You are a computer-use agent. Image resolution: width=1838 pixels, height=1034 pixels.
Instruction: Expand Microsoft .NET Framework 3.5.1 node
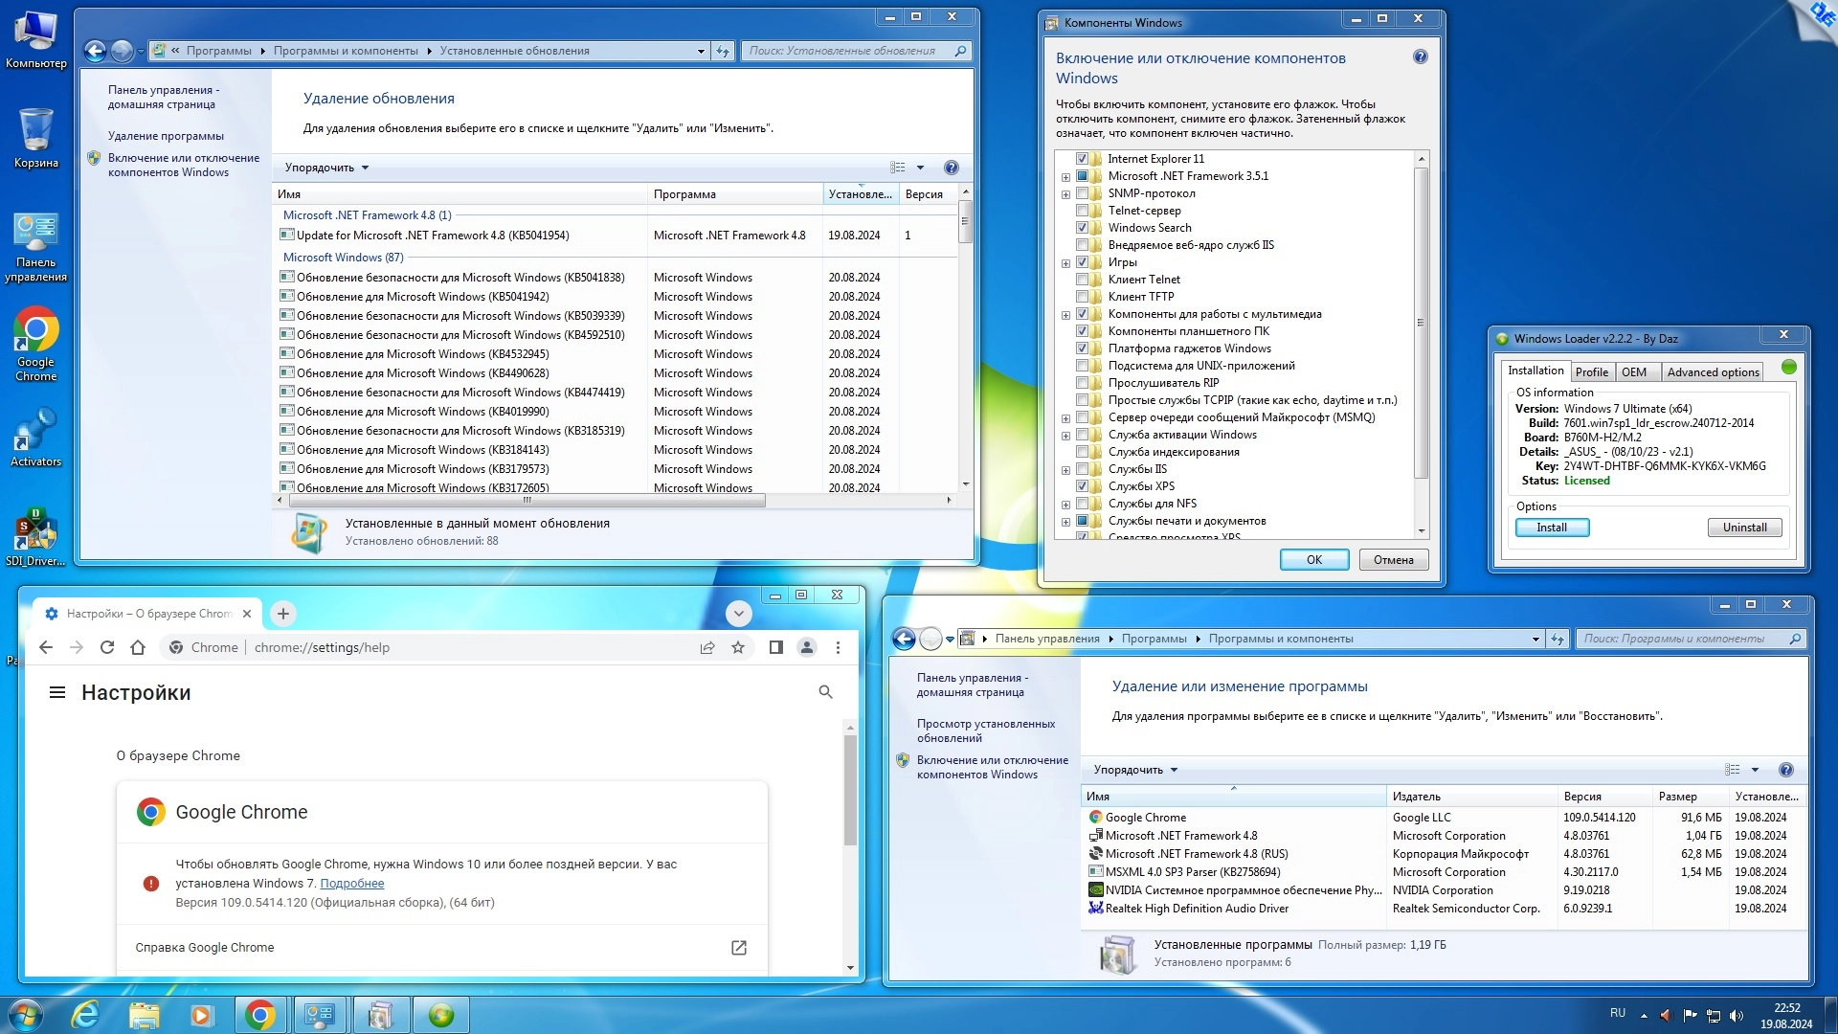pos(1065,177)
